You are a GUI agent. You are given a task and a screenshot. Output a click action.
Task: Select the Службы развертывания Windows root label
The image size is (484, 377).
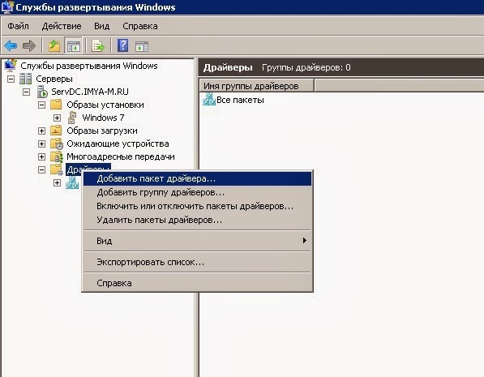point(89,66)
